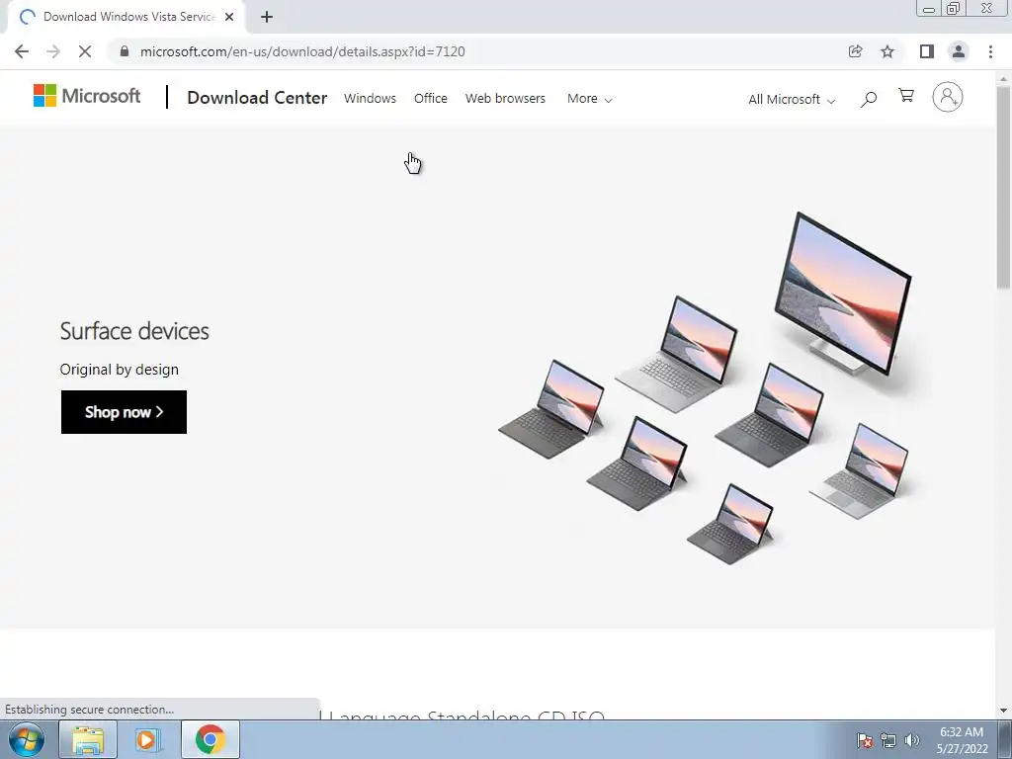Viewport: 1012px width, 759px height.
Task: Open the Windows navigation item
Action: [x=370, y=98]
